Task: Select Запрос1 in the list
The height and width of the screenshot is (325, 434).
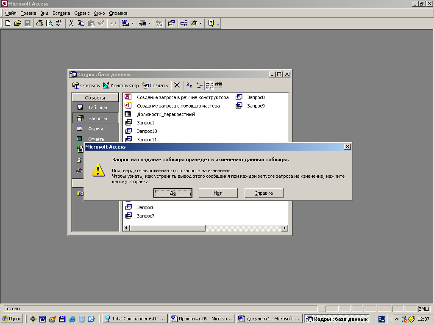Action: (139, 123)
